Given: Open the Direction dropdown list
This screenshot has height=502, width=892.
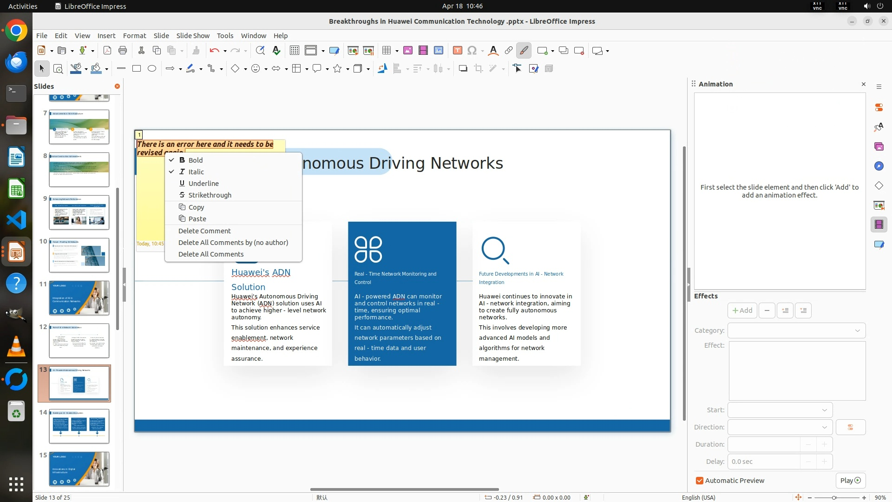Looking at the screenshot, I should [780, 427].
